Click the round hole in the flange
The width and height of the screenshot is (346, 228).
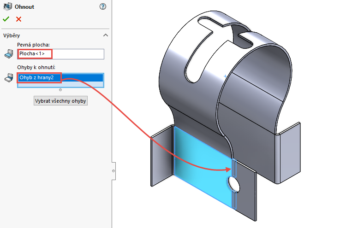tap(234, 184)
